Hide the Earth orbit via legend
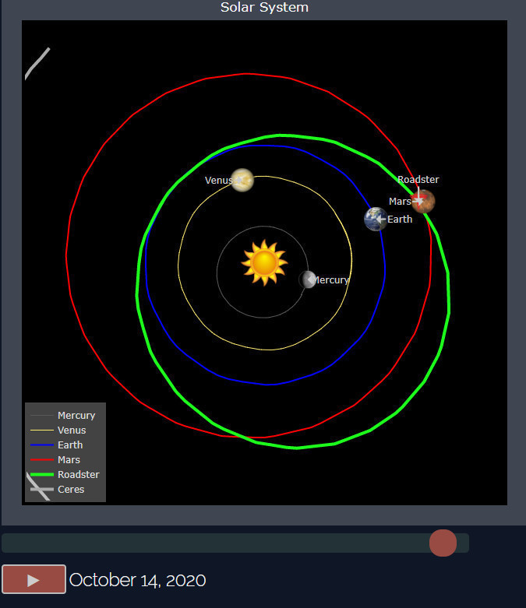 point(69,445)
